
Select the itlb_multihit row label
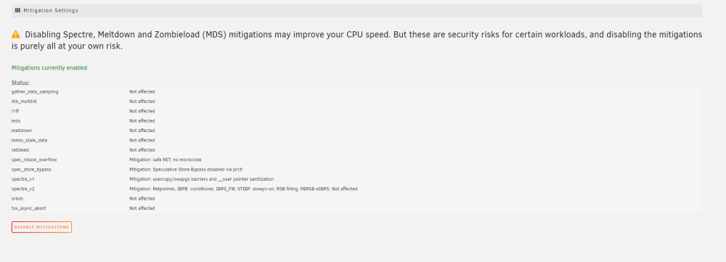tap(24, 102)
